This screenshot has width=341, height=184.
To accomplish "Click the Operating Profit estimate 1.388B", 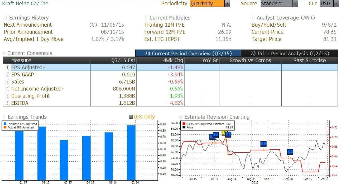I will pos(127,96).
